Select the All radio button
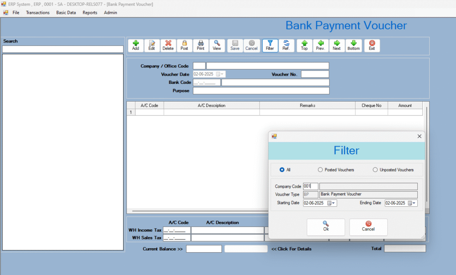This screenshot has height=275, width=456. (x=282, y=170)
